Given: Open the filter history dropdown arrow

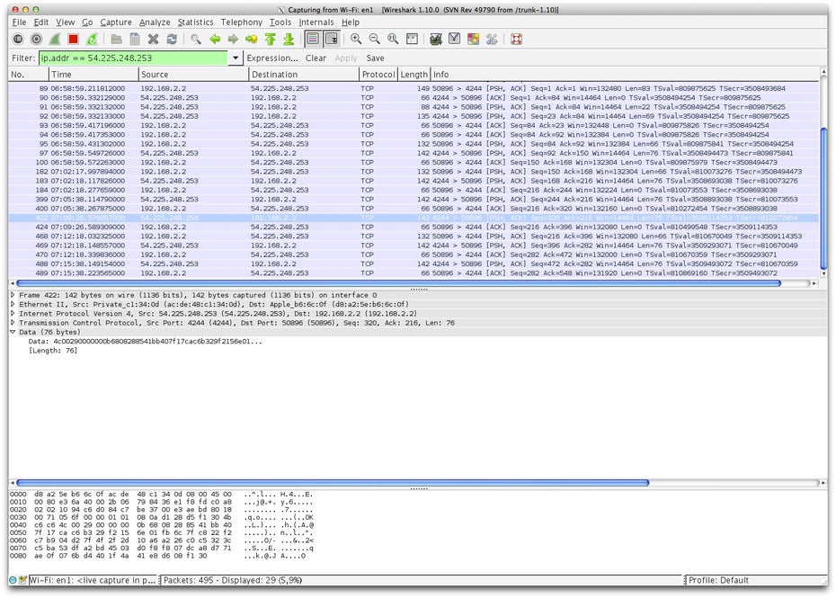Looking at the screenshot, I should pyautogui.click(x=236, y=58).
